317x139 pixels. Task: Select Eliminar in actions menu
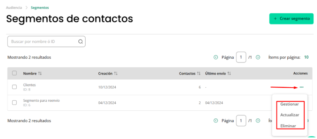(x=288, y=126)
